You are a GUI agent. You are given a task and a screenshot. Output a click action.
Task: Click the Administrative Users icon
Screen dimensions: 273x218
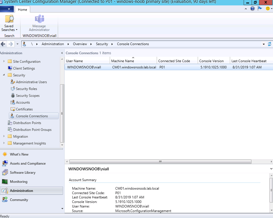pos(13,82)
